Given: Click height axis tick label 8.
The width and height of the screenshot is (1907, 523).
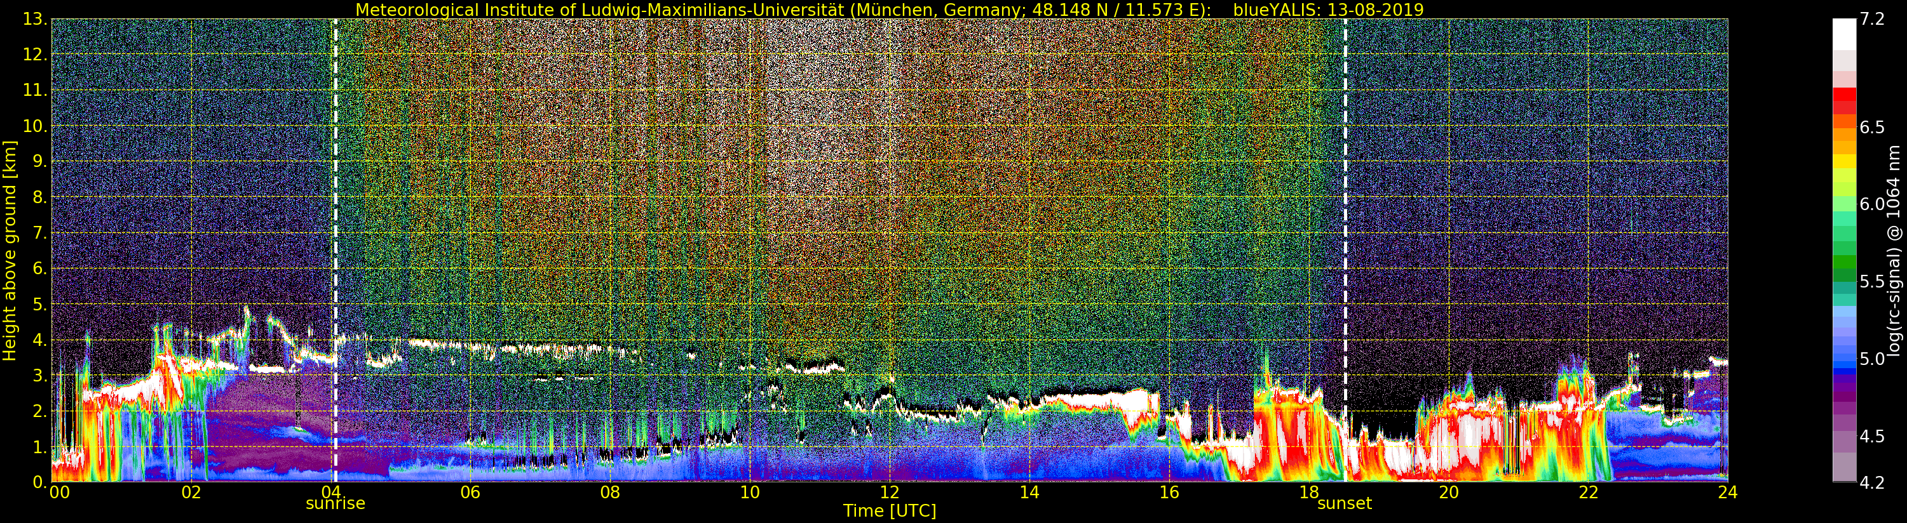Looking at the screenshot, I should [39, 197].
